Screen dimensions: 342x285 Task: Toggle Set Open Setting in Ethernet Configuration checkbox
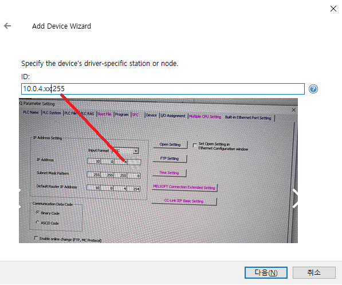coord(195,145)
